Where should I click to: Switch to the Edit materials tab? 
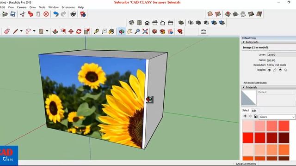coord(254,111)
